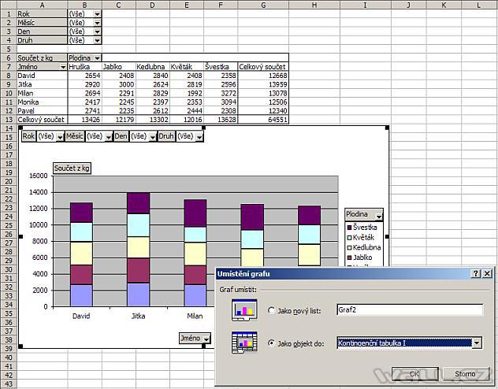Click the Kedlubna legend color swatch
This screenshot has width=498, height=389.
coord(349,248)
